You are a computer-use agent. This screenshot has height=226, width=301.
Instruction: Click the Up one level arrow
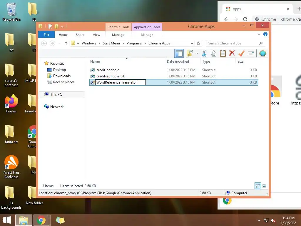(x=66, y=43)
